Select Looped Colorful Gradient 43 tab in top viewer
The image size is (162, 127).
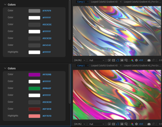104,2
